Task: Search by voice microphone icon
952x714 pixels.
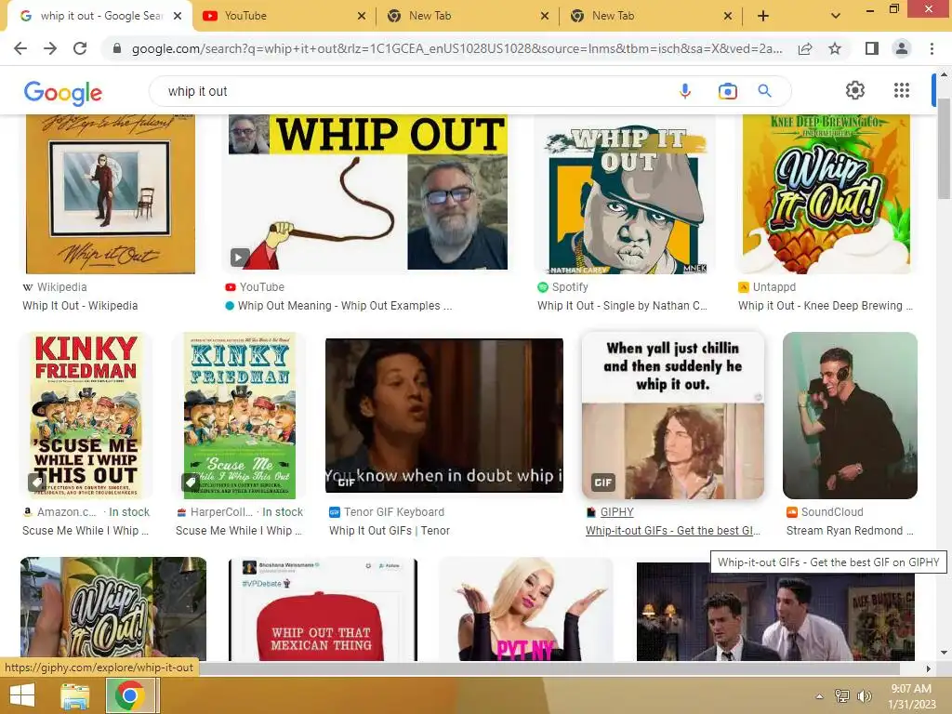Action: [685, 91]
